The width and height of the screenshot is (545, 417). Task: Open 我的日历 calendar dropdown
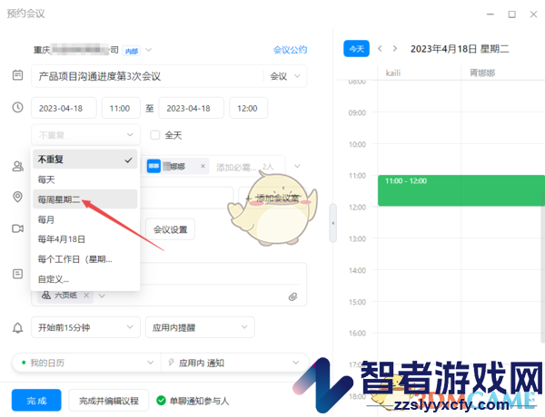86,363
